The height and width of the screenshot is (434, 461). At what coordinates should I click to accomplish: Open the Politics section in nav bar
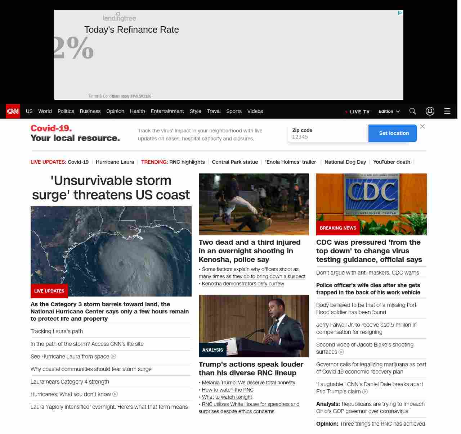click(x=66, y=111)
